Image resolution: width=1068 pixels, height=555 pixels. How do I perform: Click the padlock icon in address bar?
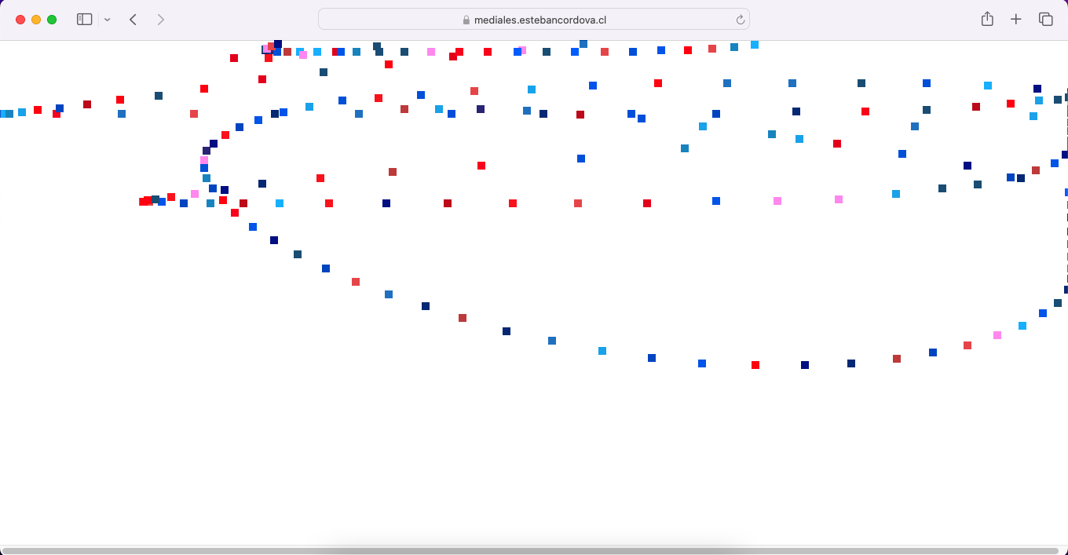(466, 20)
